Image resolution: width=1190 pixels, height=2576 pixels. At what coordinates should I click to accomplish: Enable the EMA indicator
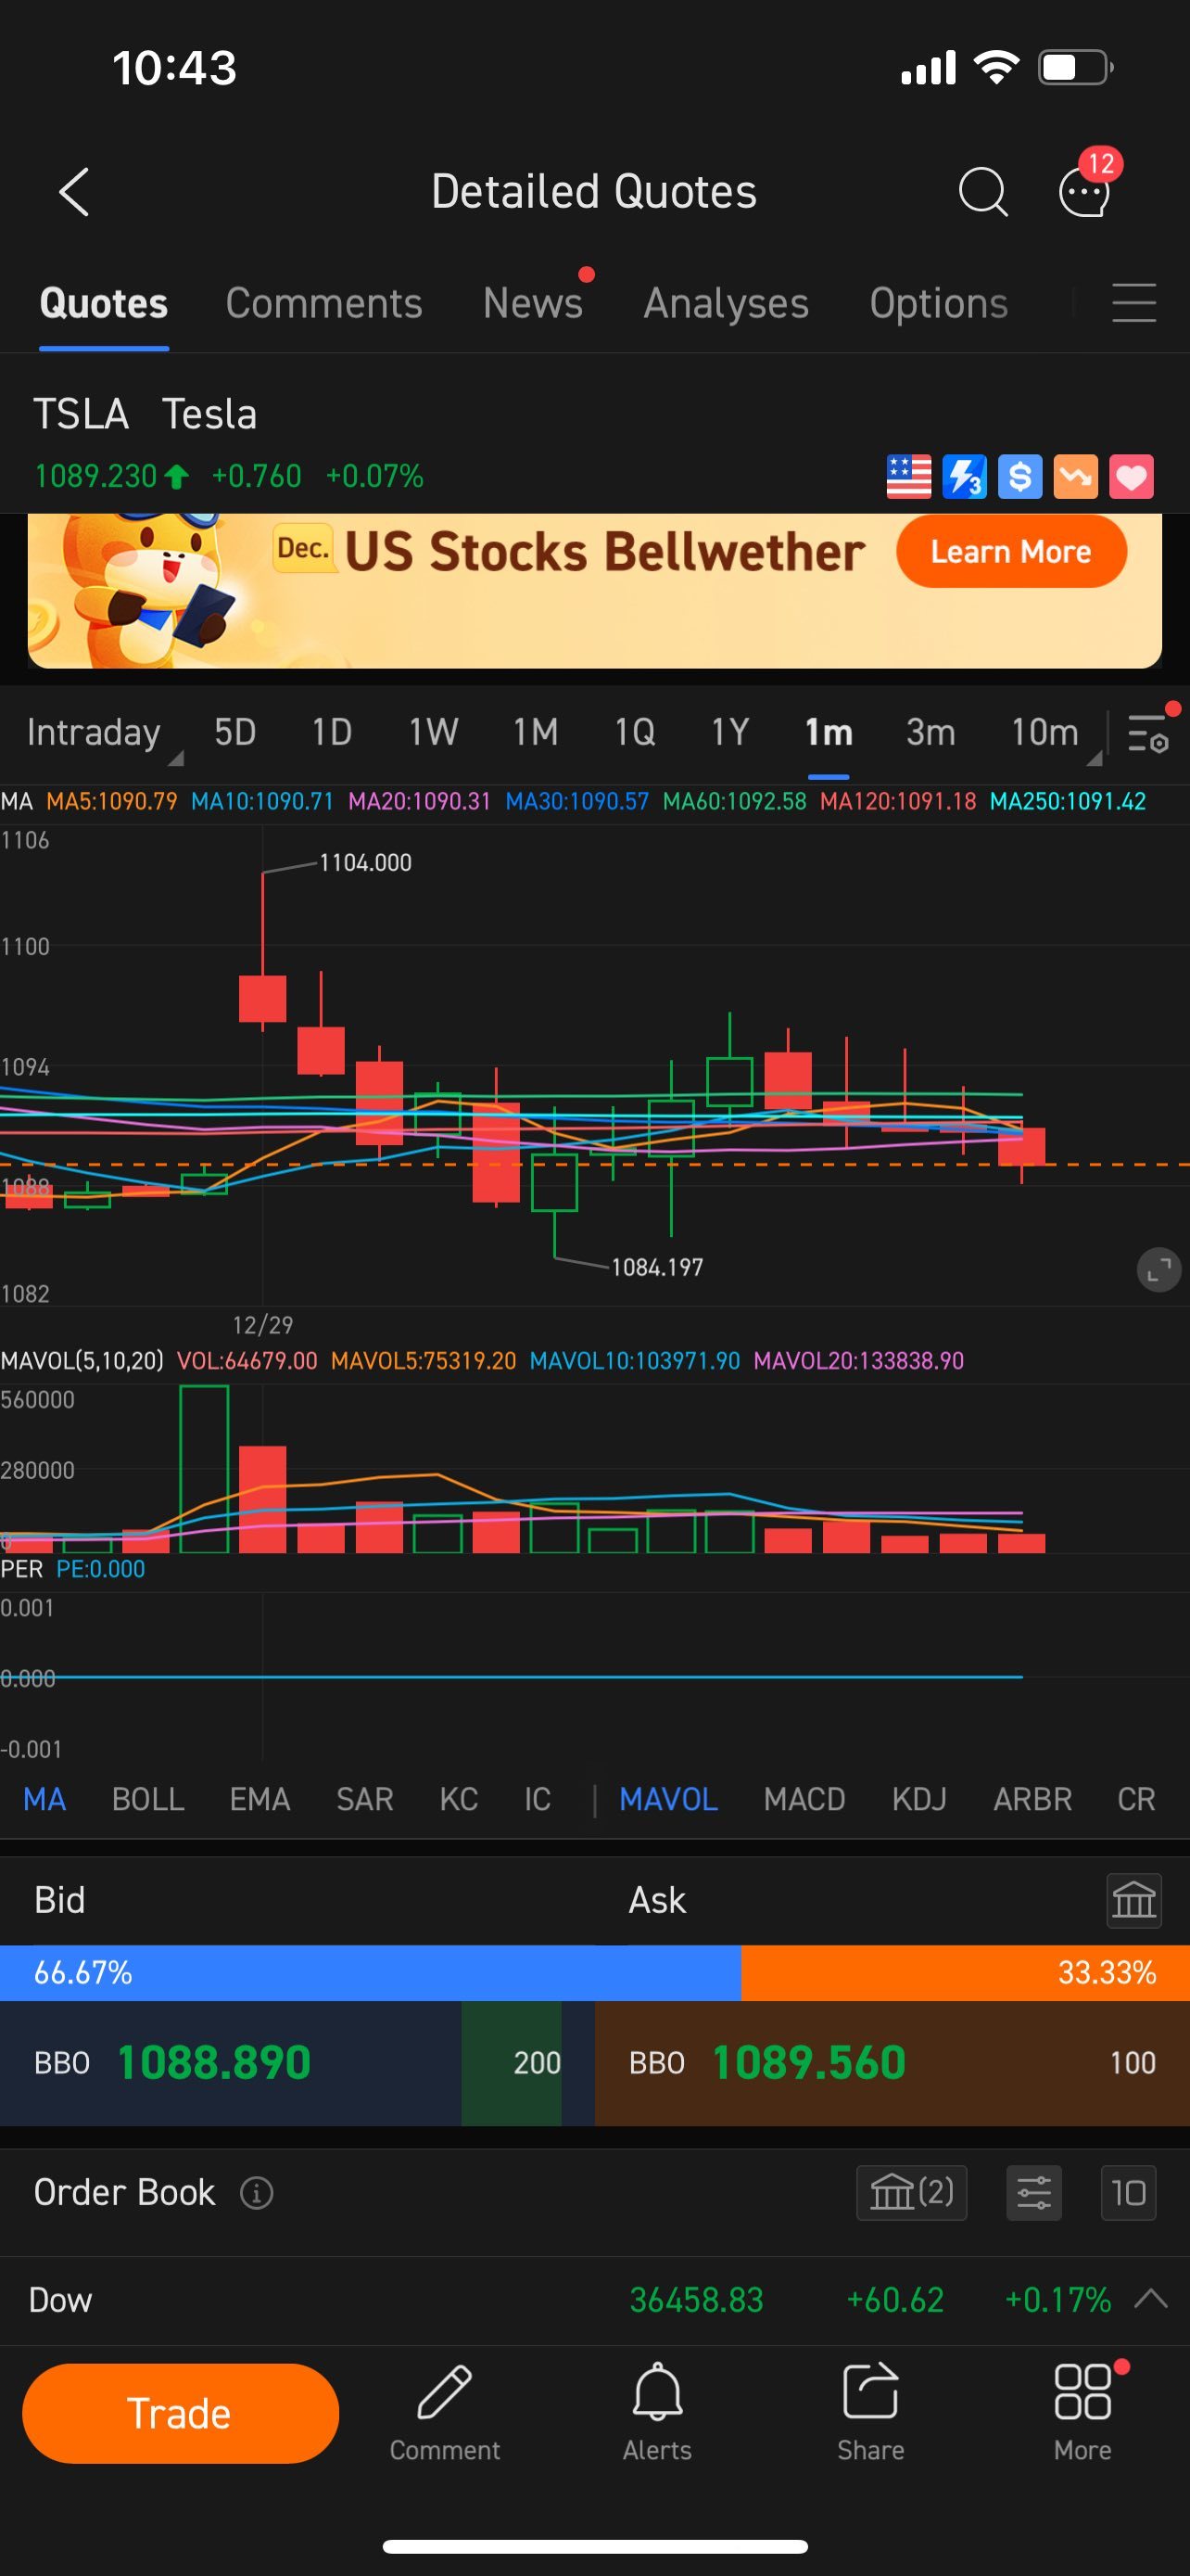(x=260, y=1799)
